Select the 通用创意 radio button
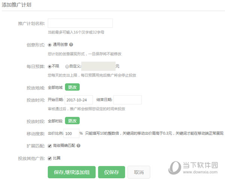Image resolution: width=225 pixels, height=181 pixels. (x=49, y=45)
